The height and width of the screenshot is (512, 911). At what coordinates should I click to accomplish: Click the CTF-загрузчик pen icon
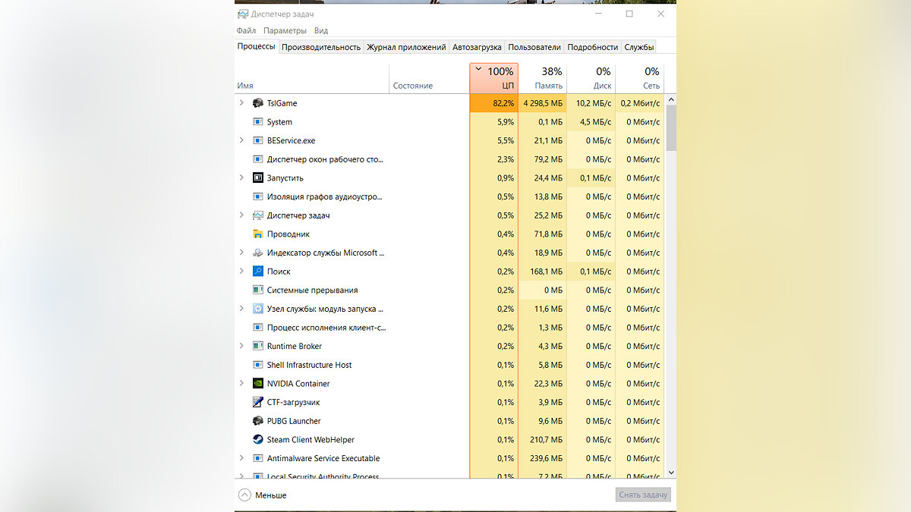coord(258,403)
